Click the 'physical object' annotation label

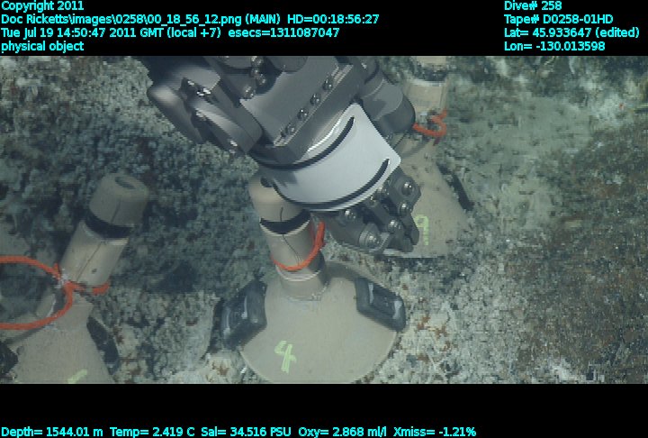42,46
